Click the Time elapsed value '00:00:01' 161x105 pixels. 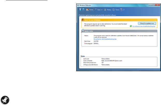coord(96,44)
